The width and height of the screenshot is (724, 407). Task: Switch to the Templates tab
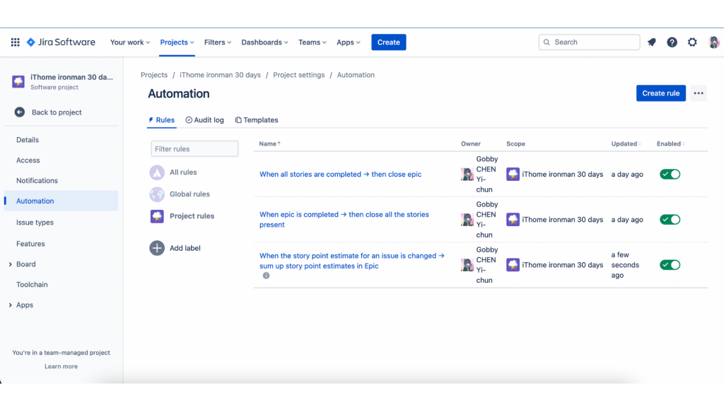pos(257,120)
